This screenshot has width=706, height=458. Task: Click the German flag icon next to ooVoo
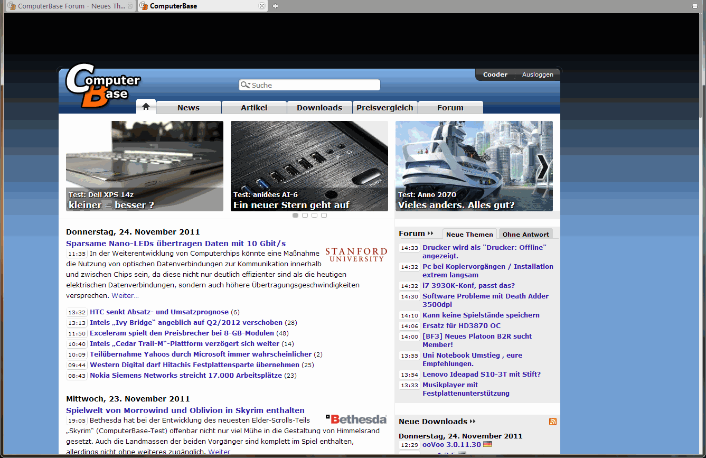pos(487,444)
